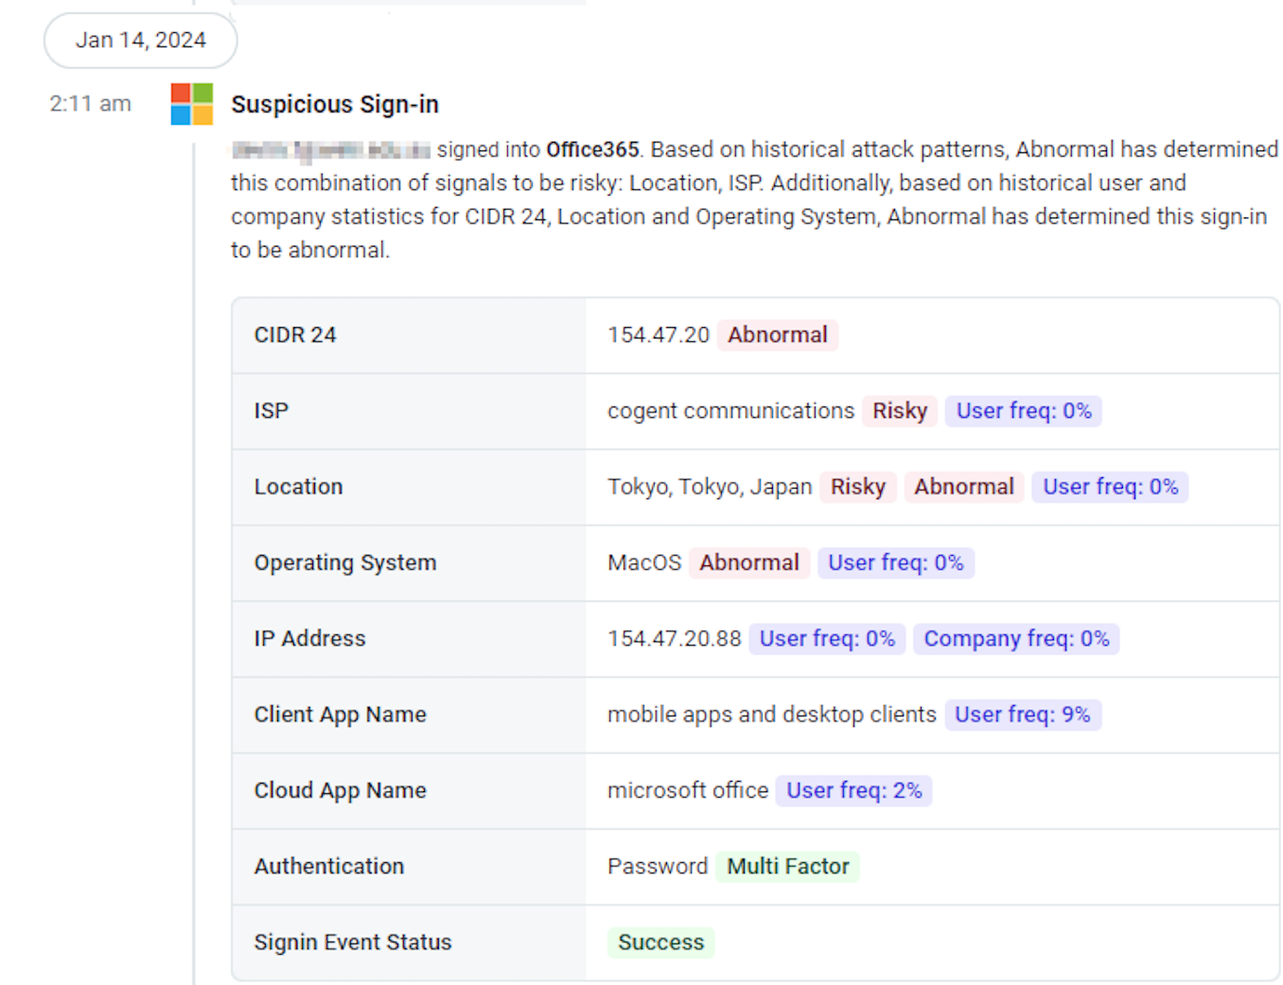This screenshot has height=985, width=1283.
Task: Click the 154.47.20 CIDR value
Action: tap(659, 335)
